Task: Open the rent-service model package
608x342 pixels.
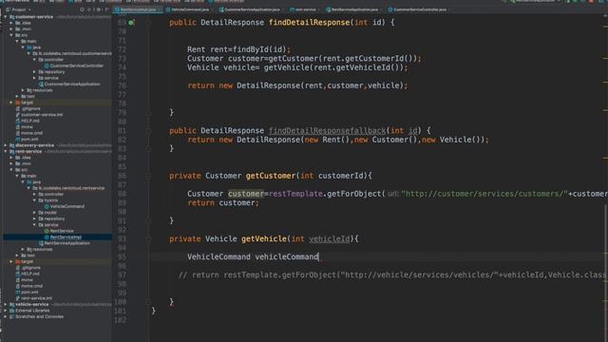Action: coord(47,213)
